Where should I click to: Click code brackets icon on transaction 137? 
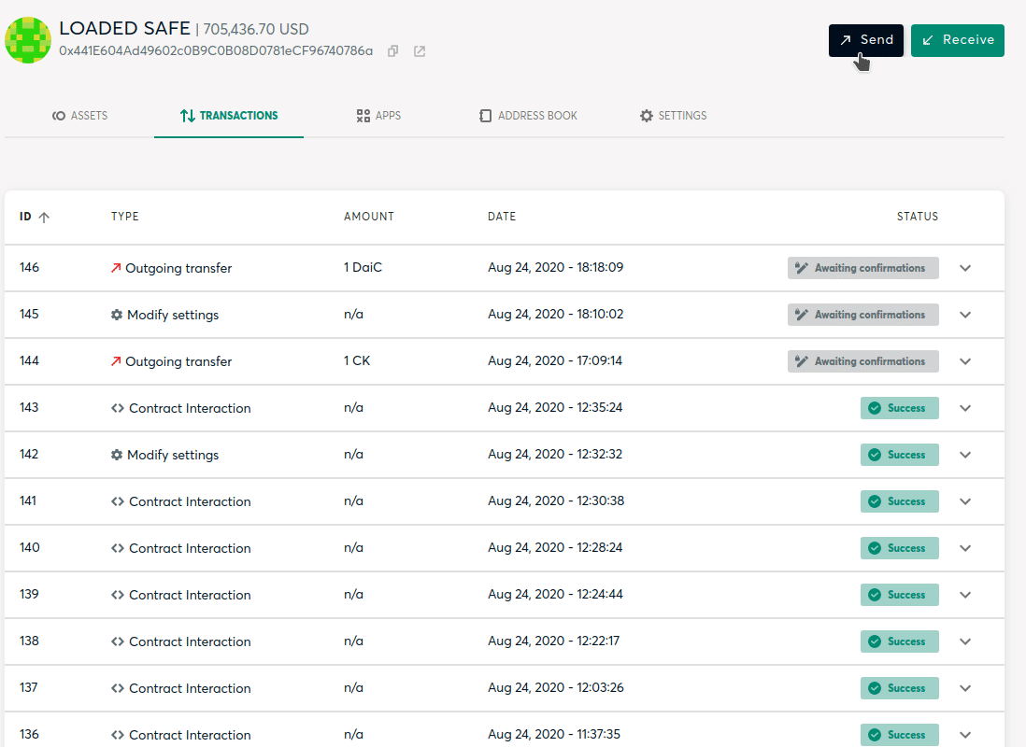117,688
